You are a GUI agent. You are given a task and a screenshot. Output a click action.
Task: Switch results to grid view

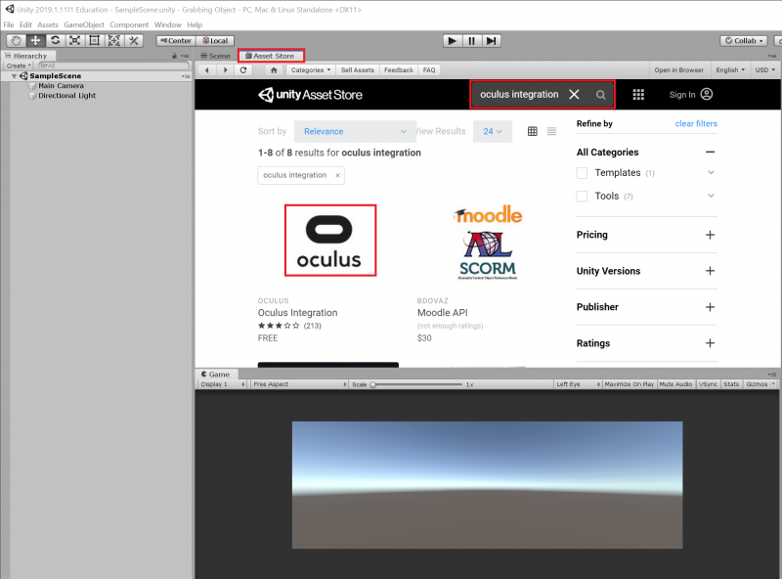click(x=533, y=131)
